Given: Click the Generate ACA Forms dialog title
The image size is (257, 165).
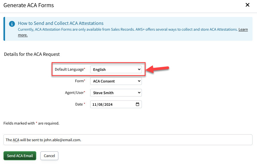Looking at the screenshot, I should [29, 5].
